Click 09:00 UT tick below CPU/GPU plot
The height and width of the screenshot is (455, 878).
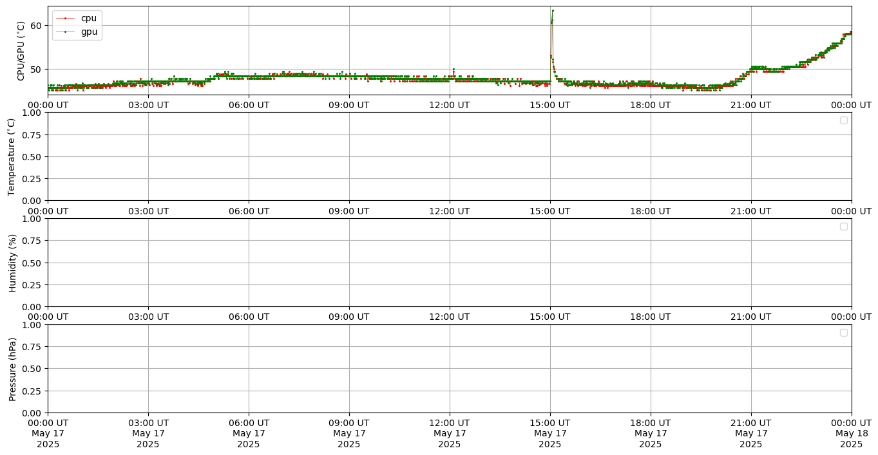tap(349, 105)
